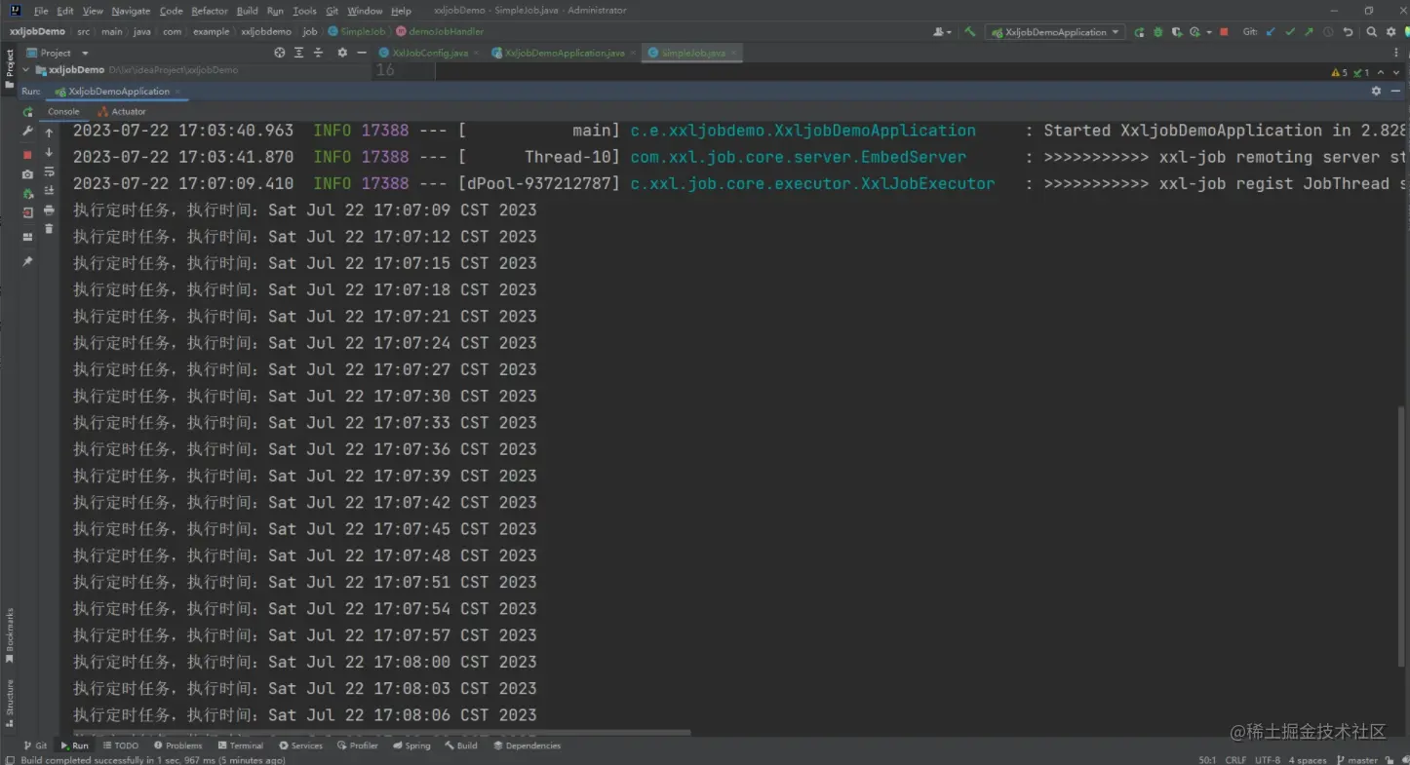Open the Problems tool window button
The image size is (1410, 765).
click(176, 746)
